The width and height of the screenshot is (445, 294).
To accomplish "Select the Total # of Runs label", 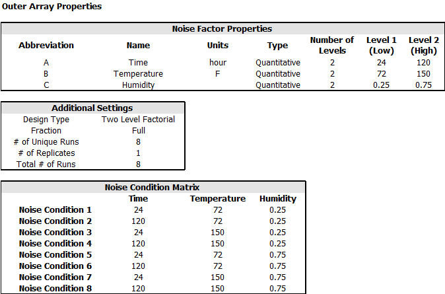I will click(46, 165).
